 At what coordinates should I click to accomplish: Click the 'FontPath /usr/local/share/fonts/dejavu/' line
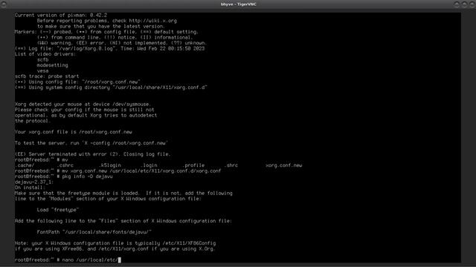point(94,232)
